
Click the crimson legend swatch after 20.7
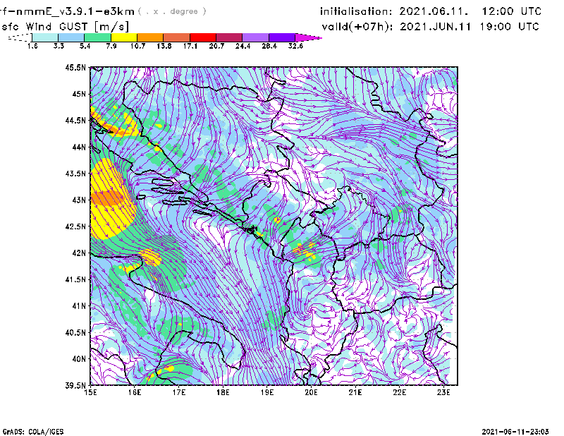[229, 37]
